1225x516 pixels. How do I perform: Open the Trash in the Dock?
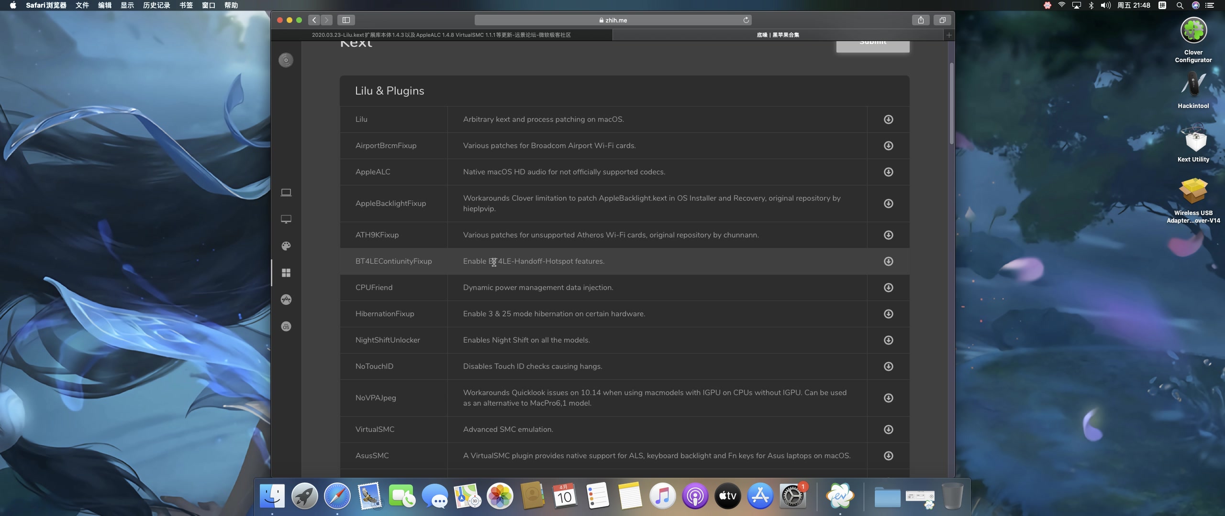pyautogui.click(x=952, y=496)
